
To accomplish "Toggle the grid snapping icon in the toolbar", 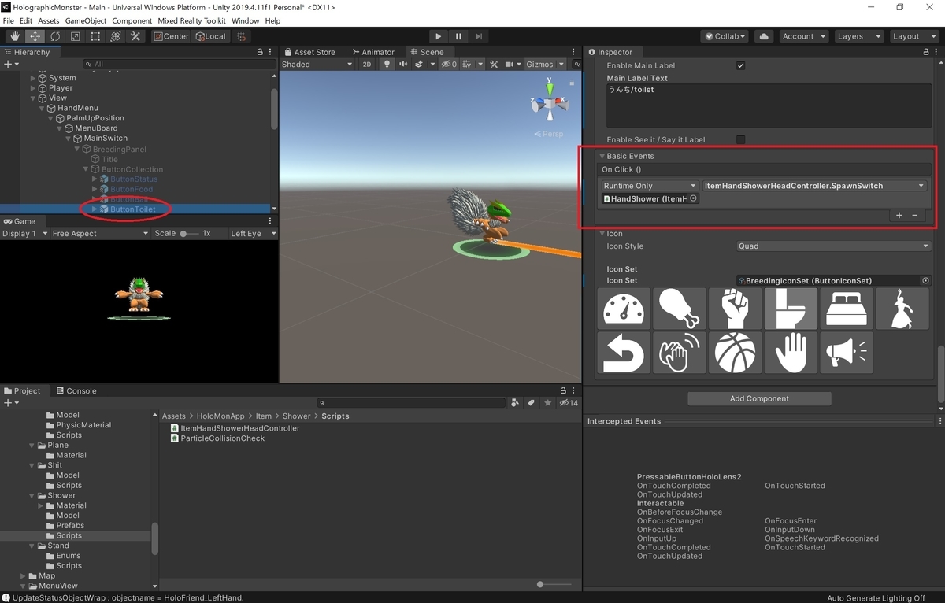I will (x=242, y=36).
